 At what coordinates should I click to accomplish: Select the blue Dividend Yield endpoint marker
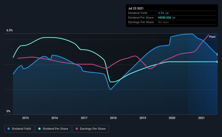(217, 54)
